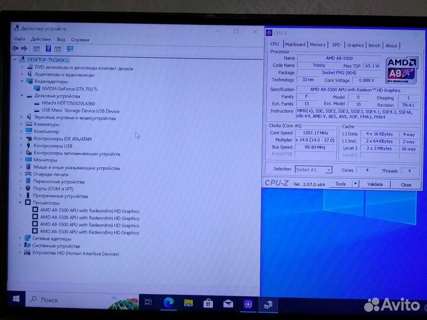Switch to CPU-Z Mainboard tab
Viewport: 427px width, 320px height.
point(295,44)
